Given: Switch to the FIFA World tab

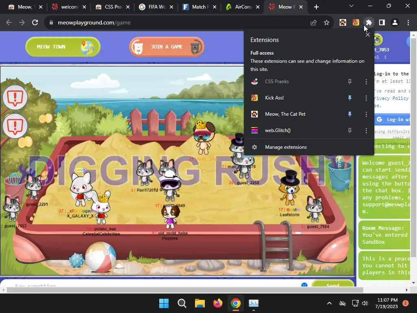Looking at the screenshot, I should pyautogui.click(x=156, y=7).
